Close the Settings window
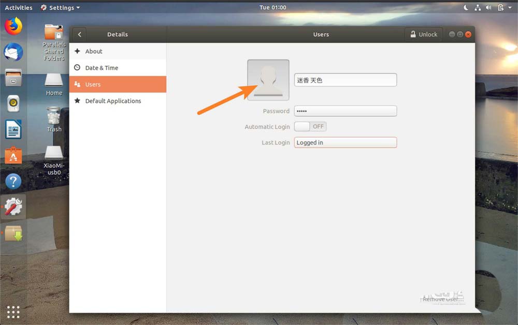Image resolution: width=518 pixels, height=325 pixels. pyautogui.click(x=468, y=34)
